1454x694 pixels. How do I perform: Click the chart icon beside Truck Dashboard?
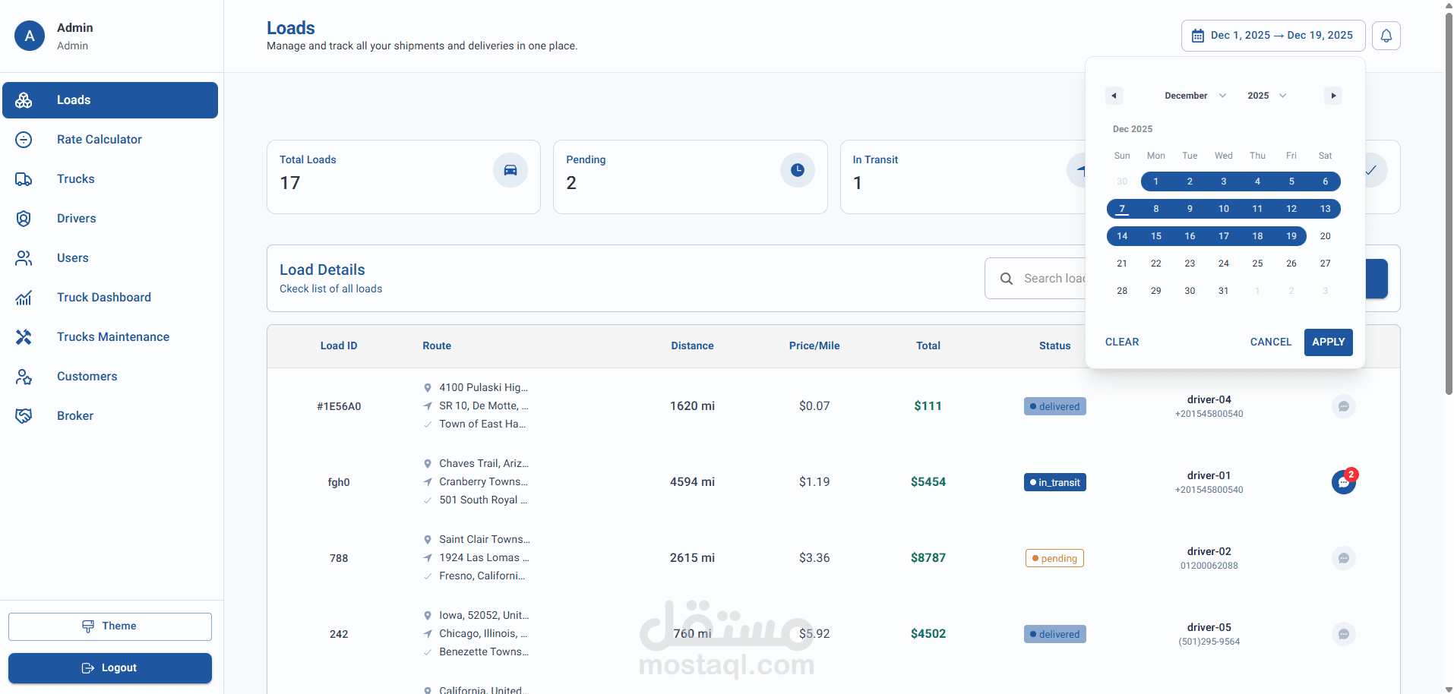(x=24, y=298)
